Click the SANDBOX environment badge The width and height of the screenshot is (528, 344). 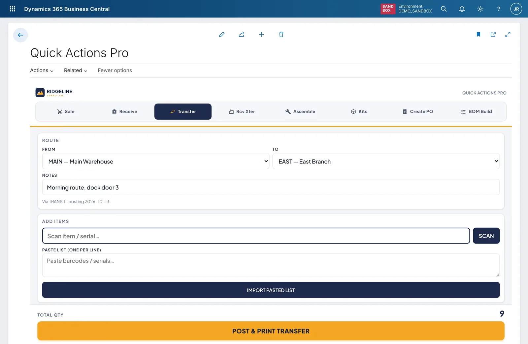(x=388, y=9)
